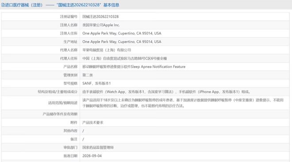The width and height of the screenshot is (292, 162).
Task: Click model value SANF、发布版本1
Action: pyautogui.click(x=96, y=83)
